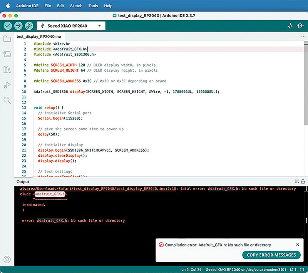Click the COPY ERROR MESSAGES button
The width and height of the screenshot is (308, 273).
coord(271,255)
